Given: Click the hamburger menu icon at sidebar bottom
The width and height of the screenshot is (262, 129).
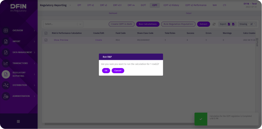Looking at the screenshot, I should click(x=18, y=121).
